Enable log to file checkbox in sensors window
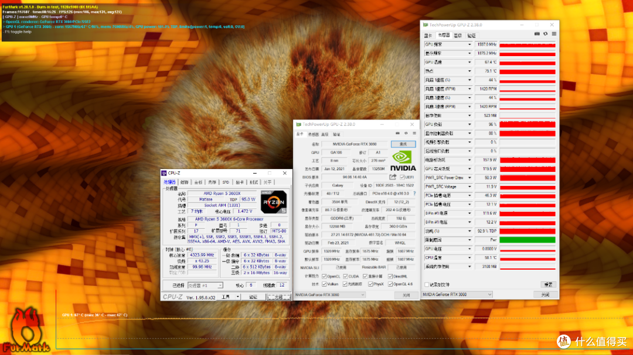The image size is (633, 355). pyautogui.click(x=427, y=284)
